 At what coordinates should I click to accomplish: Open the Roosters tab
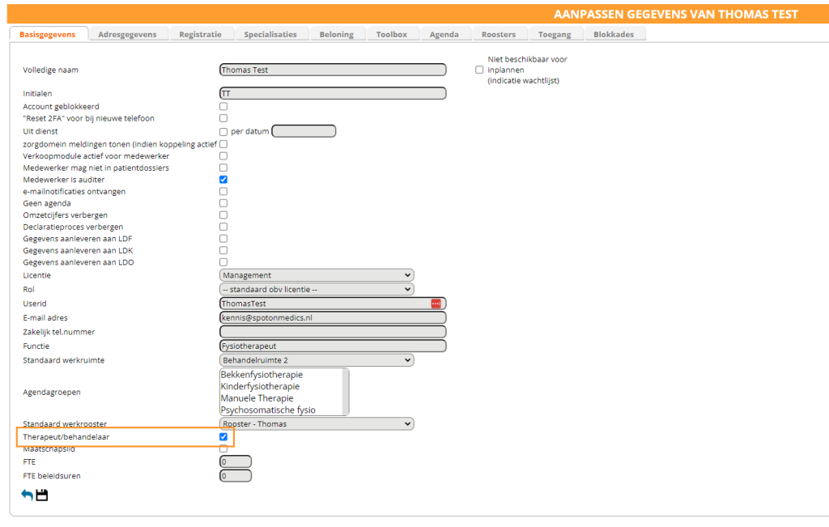498,34
